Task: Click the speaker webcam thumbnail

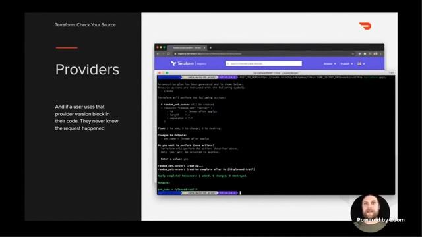Action: tap(371, 213)
